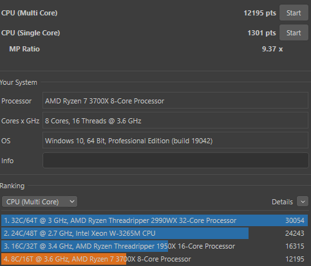Click the Ranking section heading

12,186
